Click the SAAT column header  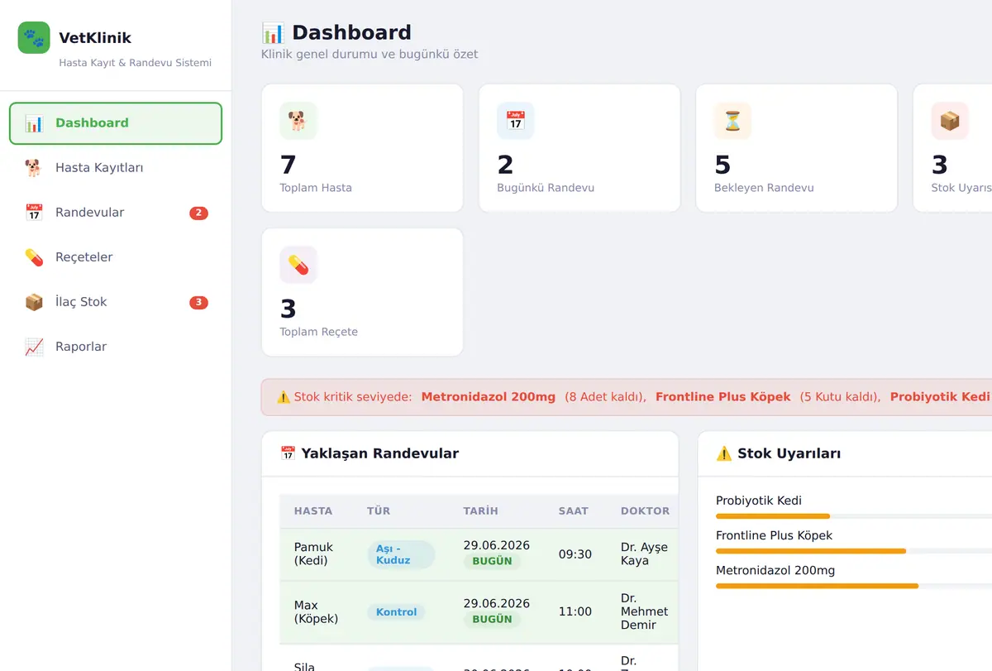pos(574,511)
